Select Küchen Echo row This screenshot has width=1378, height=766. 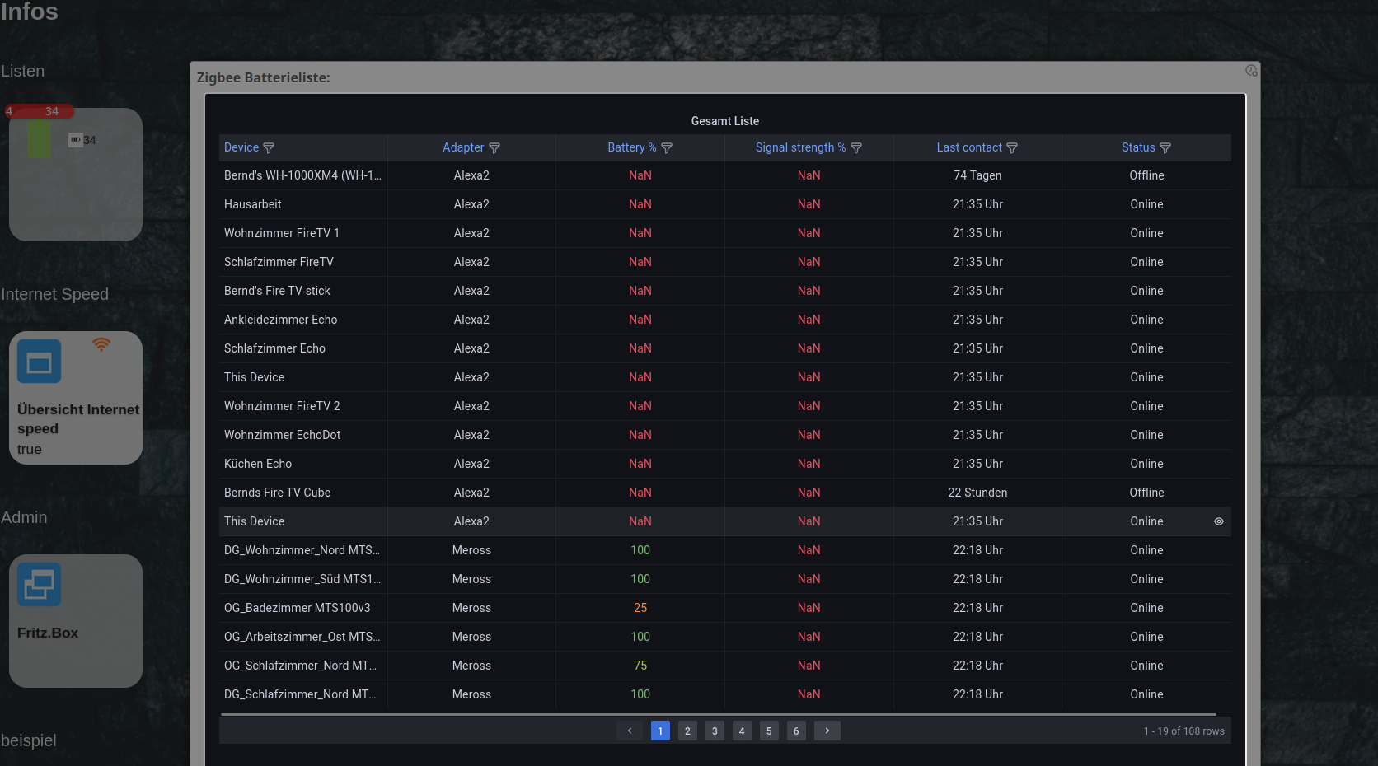pos(725,464)
